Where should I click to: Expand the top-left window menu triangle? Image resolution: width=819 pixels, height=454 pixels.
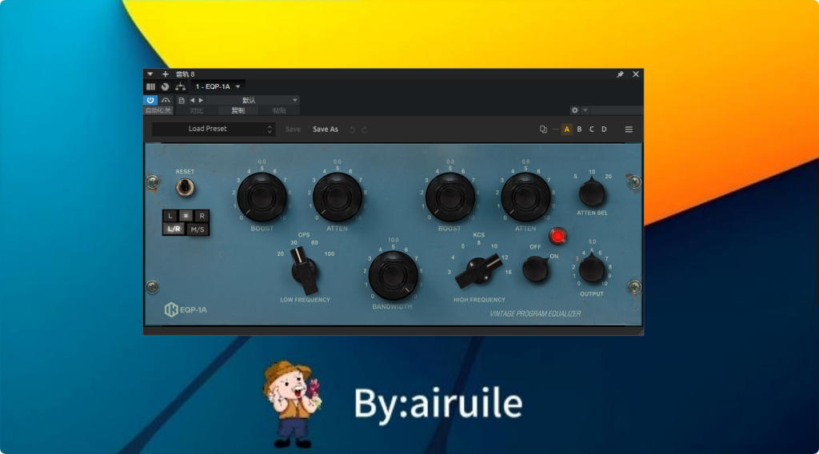click(150, 74)
